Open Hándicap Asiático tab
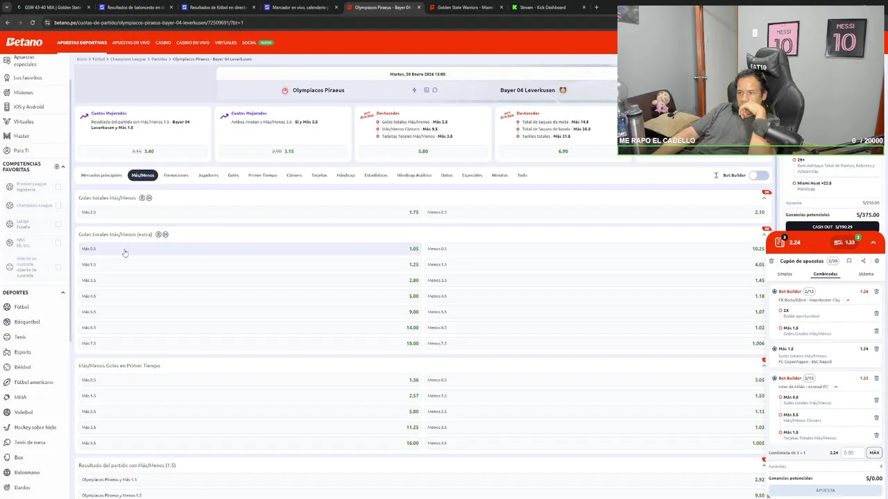 [x=414, y=175]
